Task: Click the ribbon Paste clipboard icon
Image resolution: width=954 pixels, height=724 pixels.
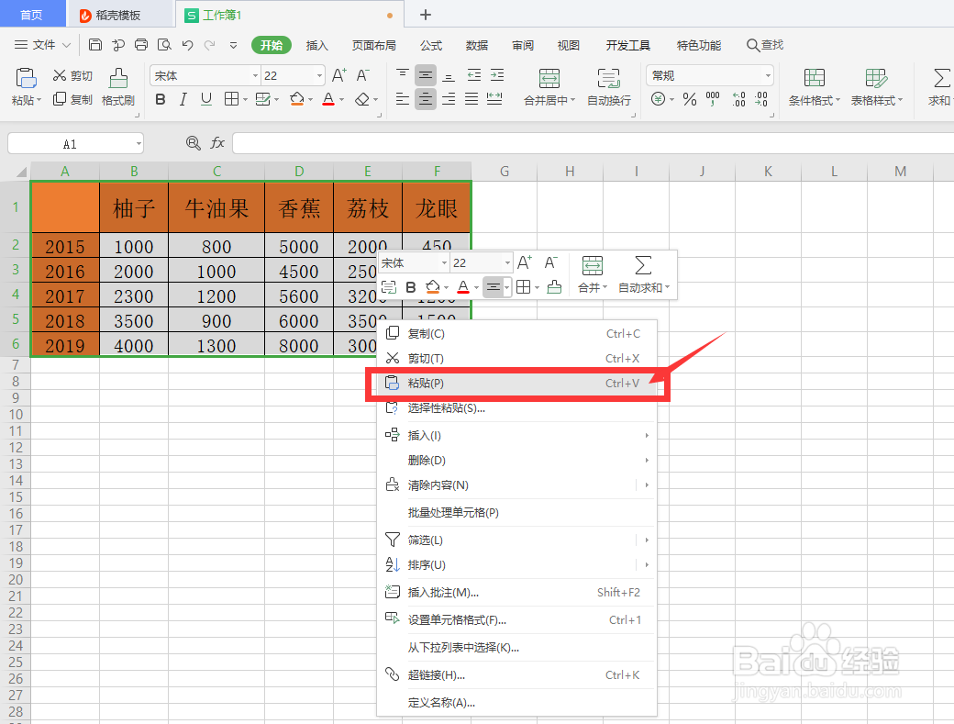Action: pyautogui.click(x=26, y=78)
